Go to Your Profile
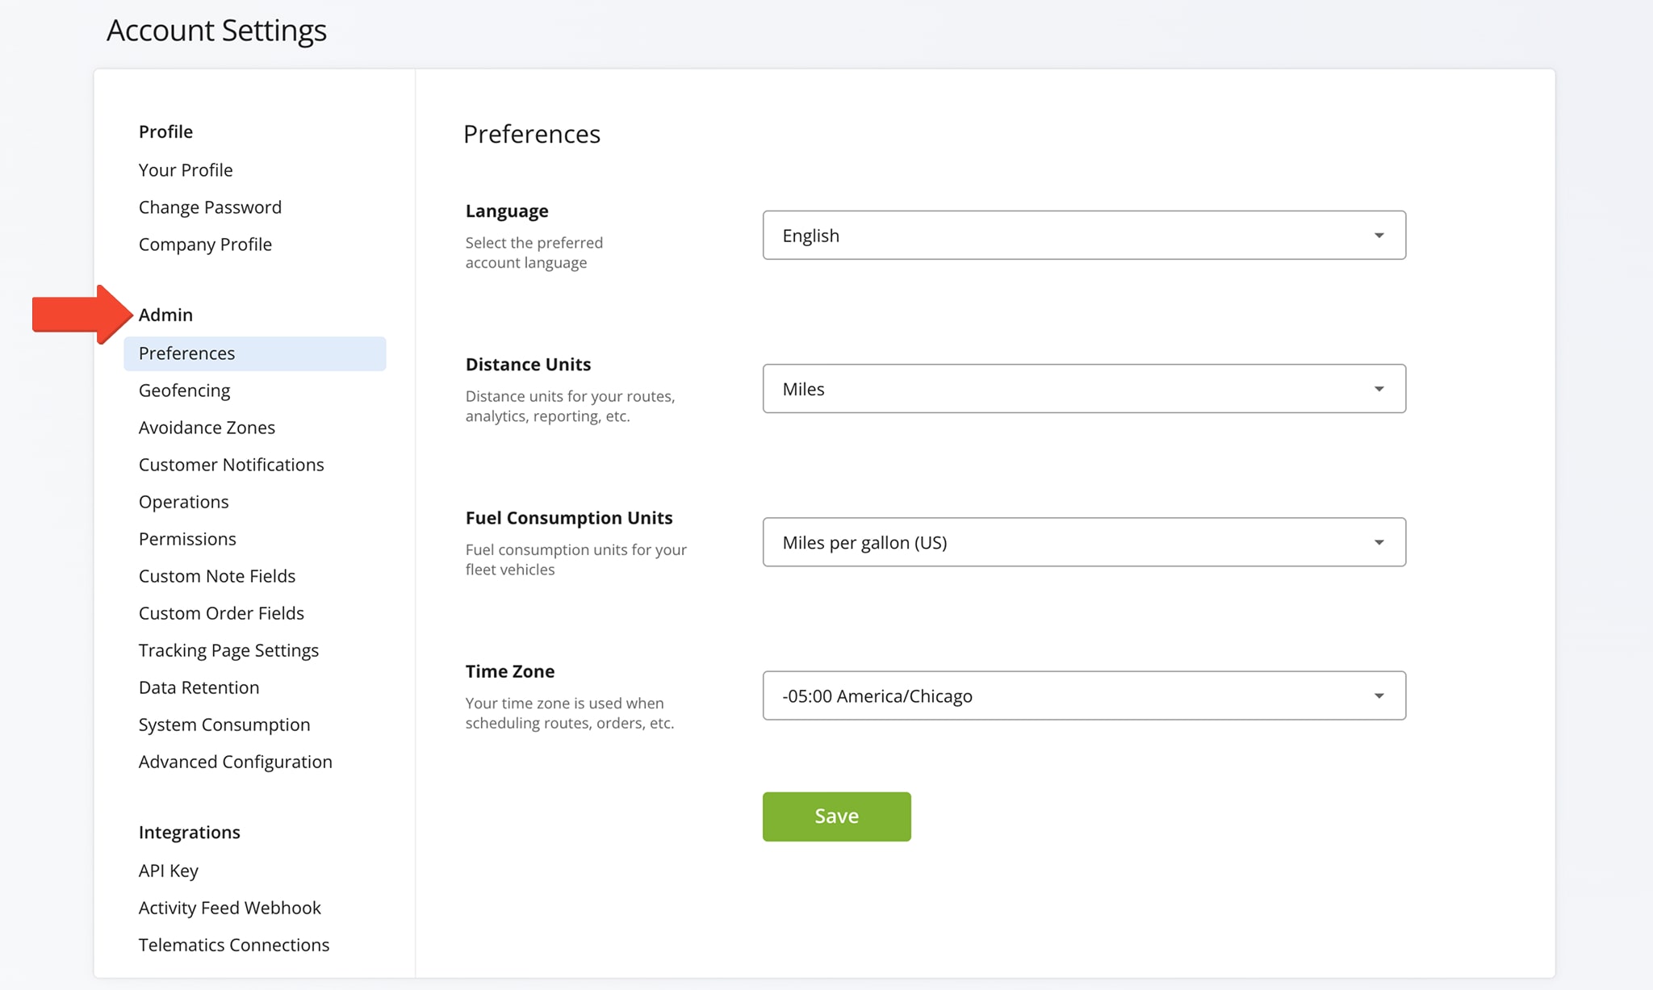The width and height of the screenshot is (1653, 990). (x=186, y=169)
